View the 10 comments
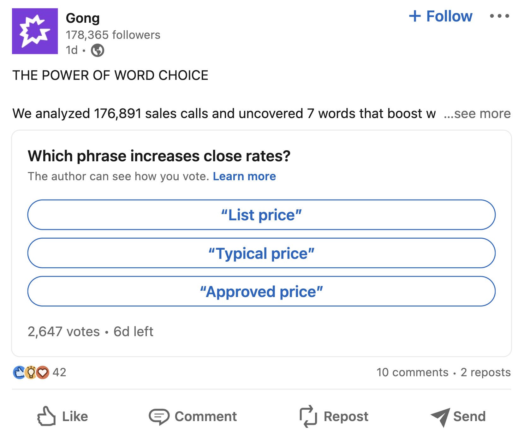Screen dimensions: 524x440 412,372
